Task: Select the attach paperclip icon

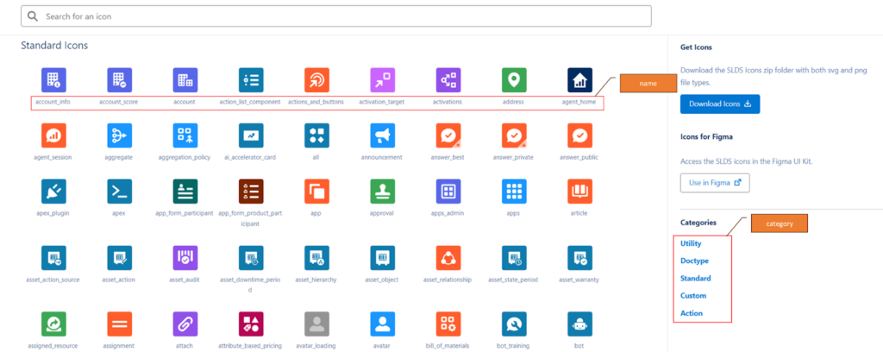Action: [x=185, y=324]
